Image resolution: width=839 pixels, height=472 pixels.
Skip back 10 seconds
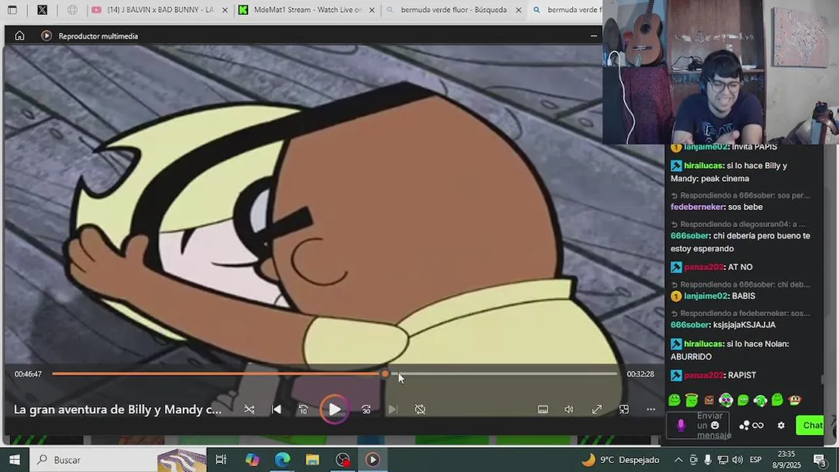pos(303,409)
